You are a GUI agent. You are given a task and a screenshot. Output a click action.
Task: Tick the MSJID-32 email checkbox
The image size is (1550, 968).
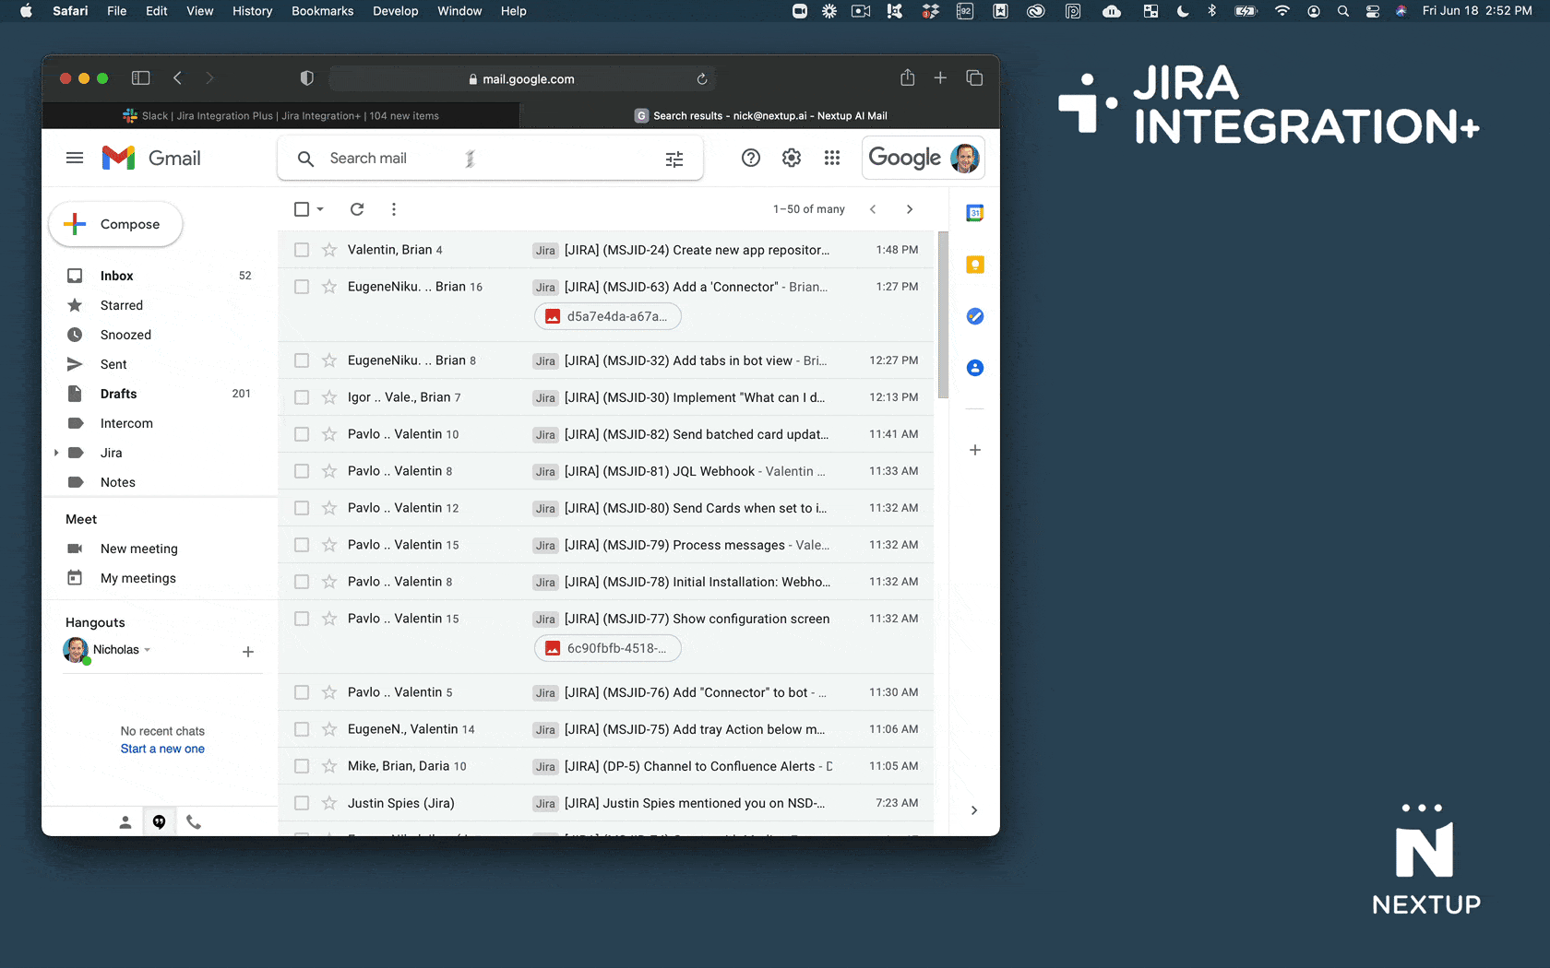coord(302,360)
